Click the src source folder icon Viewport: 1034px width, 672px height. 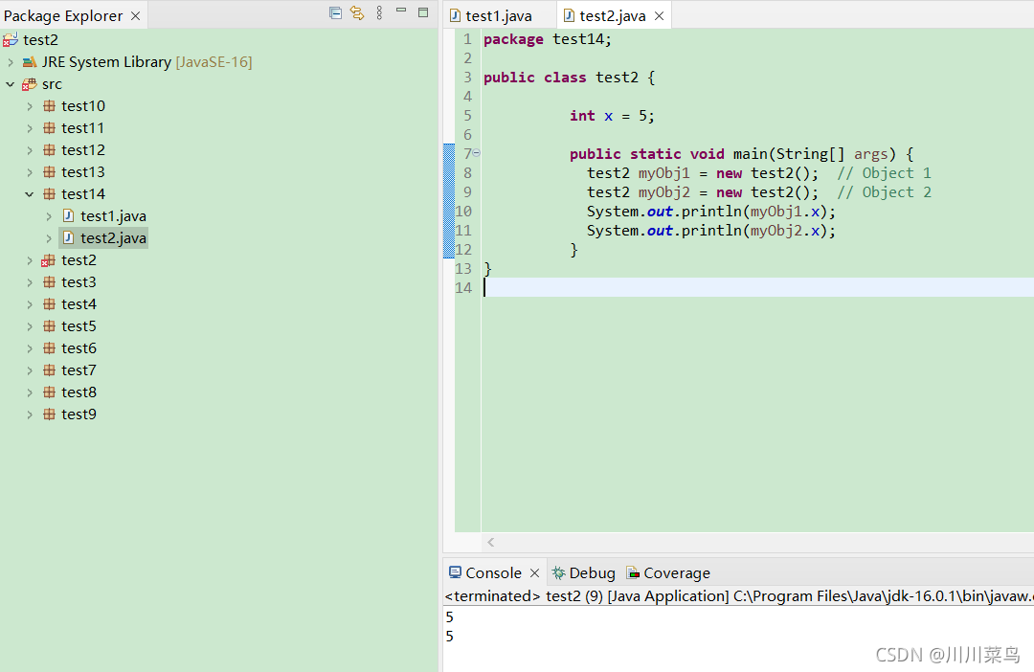pos(29,84)
